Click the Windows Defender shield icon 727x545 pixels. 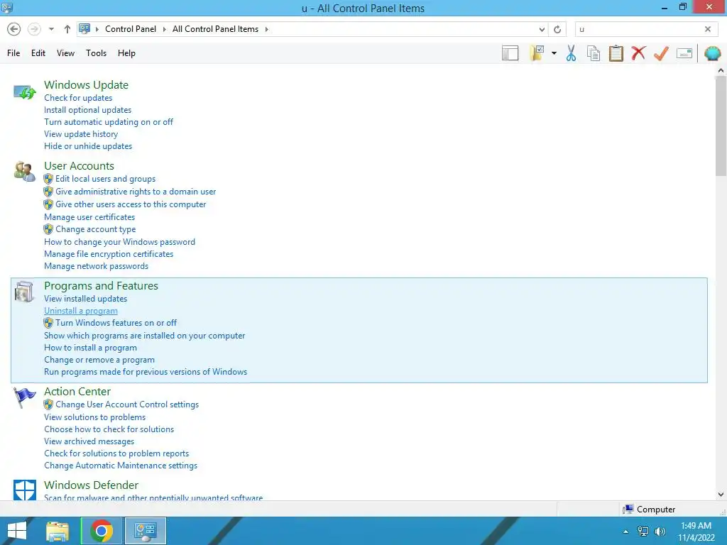coord(25,490)
